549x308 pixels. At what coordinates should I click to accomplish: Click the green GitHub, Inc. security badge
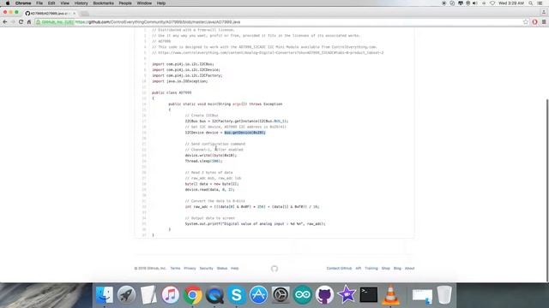click(55, 22)
